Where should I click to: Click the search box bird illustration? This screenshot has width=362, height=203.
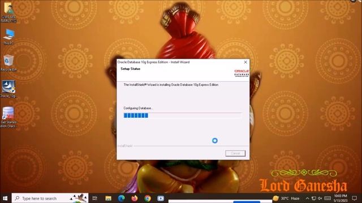[x=79, y=198]
